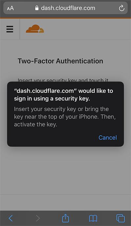The width and height of the screenshot is (131, 226).
Task: Show open tabs with the overlapping squares icon
Action: (x=121, y=218)
